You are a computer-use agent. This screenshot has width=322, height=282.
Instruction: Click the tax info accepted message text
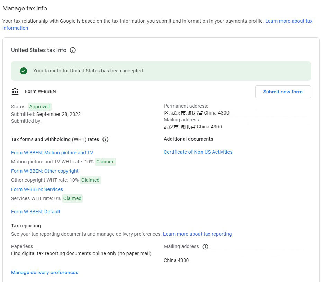pyautogui.click(x=89, y=71)
